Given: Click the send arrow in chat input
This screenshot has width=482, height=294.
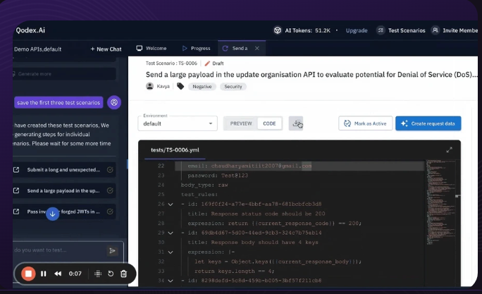Looking at the screenshot, I should click(111, 250).
